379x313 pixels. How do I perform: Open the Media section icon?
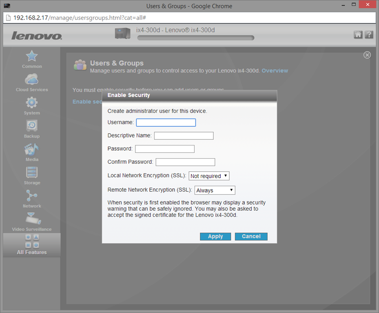(32, 150)
